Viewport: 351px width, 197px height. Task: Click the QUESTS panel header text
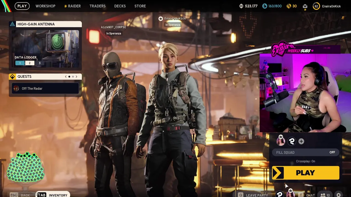[x=24, y=77]
